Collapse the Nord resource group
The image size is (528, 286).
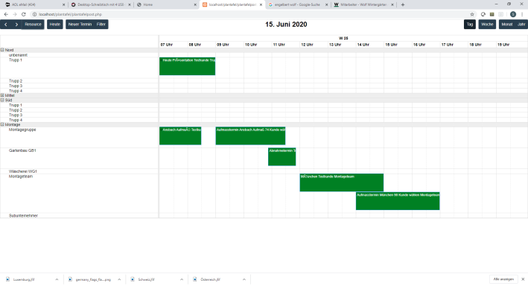point(2,50)
